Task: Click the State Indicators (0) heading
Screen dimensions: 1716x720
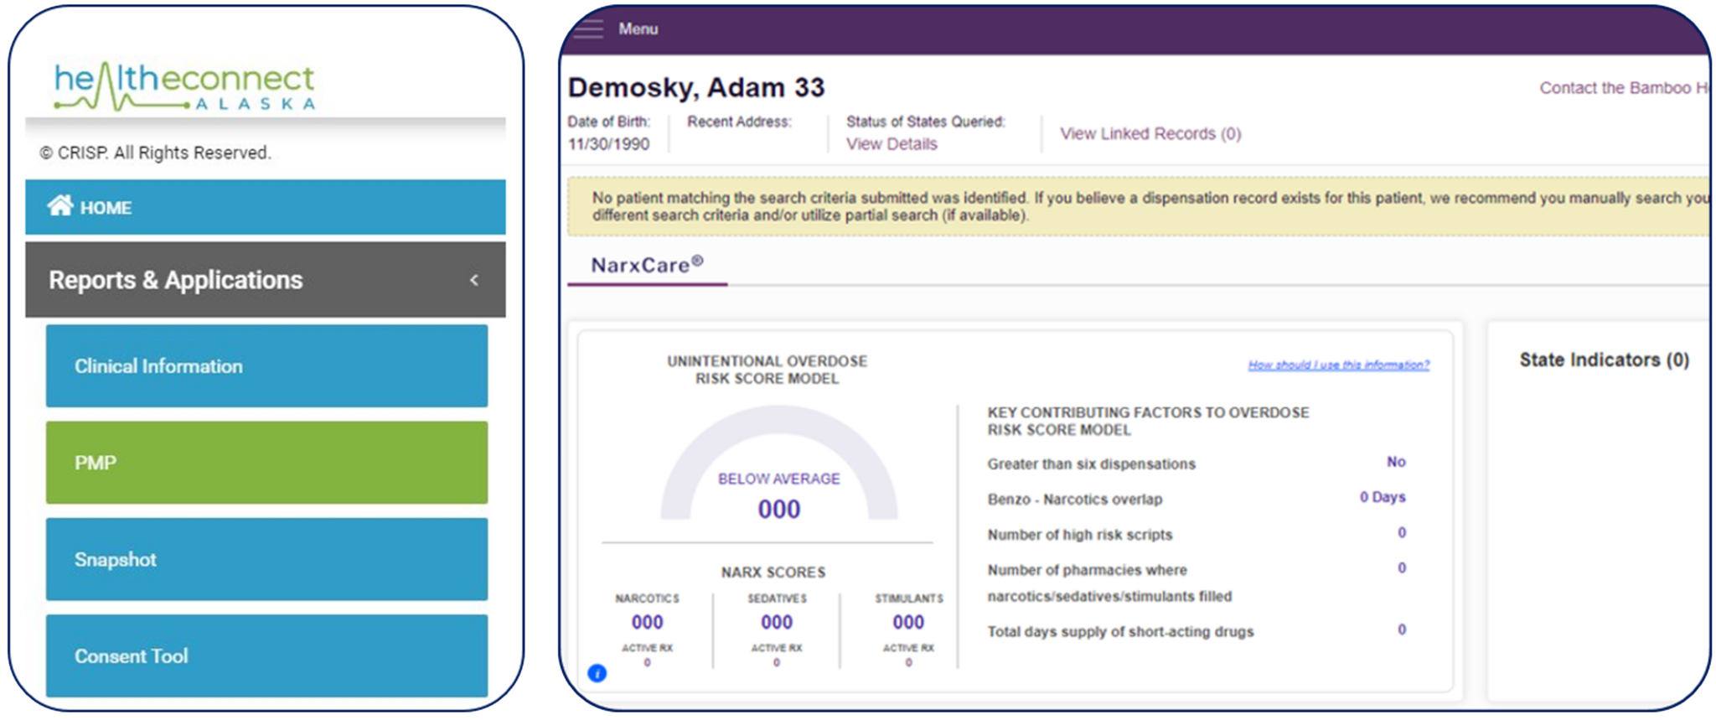Action: click(x=1604, y=360)
